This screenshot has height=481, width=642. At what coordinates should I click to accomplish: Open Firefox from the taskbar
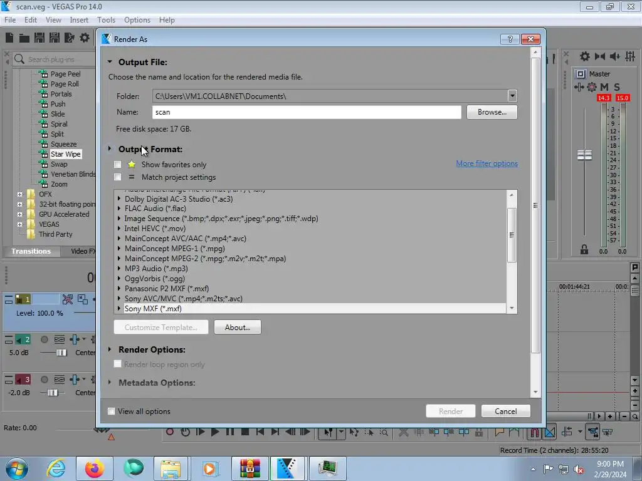coord(95,468)
